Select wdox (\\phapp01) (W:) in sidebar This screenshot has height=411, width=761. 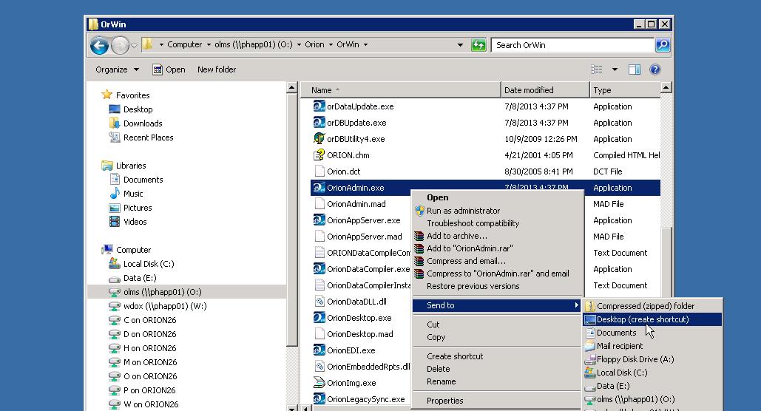click(x=165, y=306)
